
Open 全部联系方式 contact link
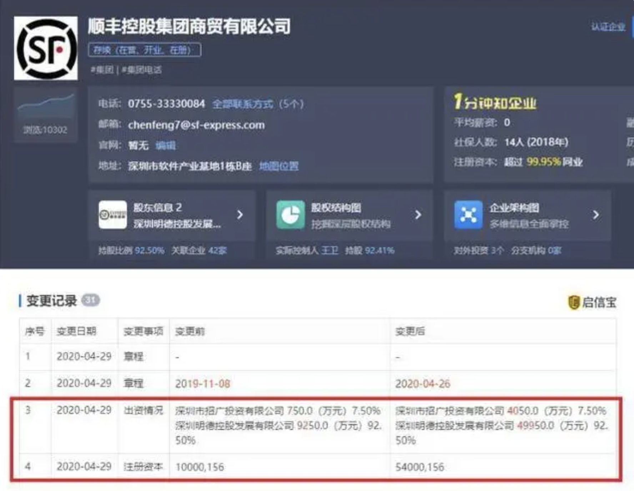(x=242, y=104)
